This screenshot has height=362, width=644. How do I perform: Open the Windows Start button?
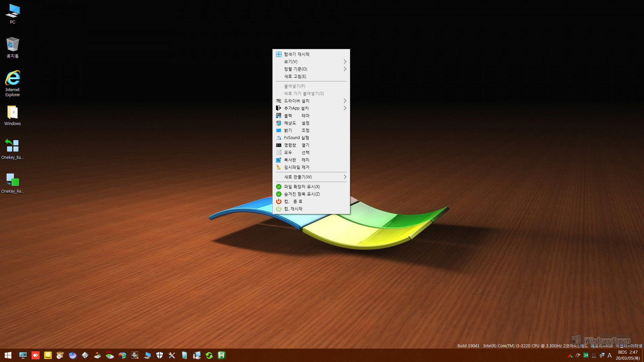(8, 355)
